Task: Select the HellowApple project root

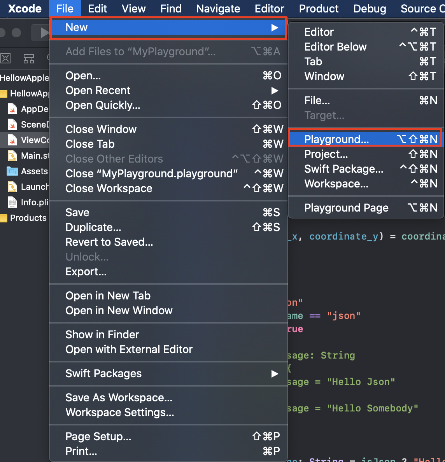Action: pyautogui.click(x=25, y=78)
